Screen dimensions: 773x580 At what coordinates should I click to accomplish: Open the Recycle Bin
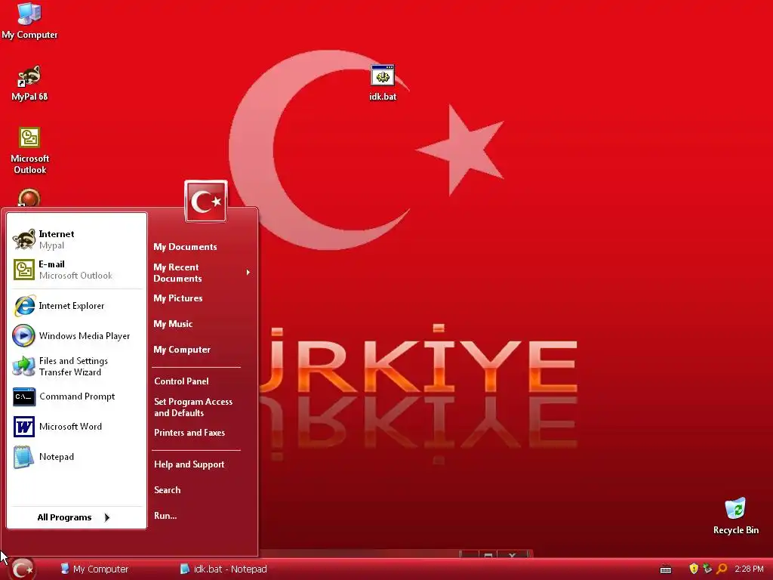(x=735, y=517)
